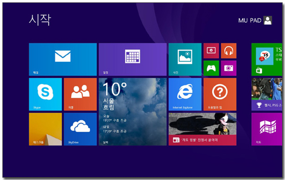Viewport: 285px width, 180px height.
Task: Click the MU PAD user name
Action: [x=250, y=20]
